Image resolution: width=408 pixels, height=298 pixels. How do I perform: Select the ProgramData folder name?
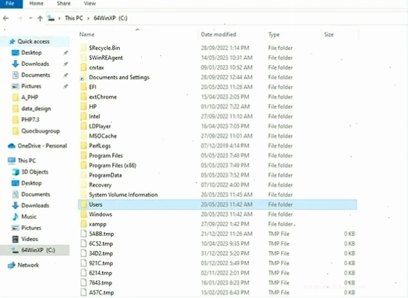pos(105,176)
